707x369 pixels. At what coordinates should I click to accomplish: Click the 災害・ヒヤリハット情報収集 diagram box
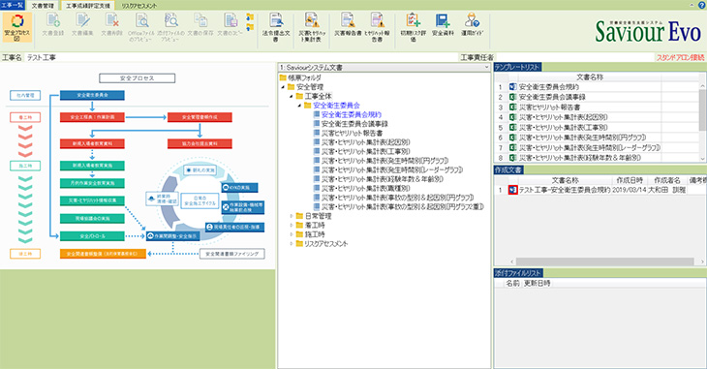point(92,200)
